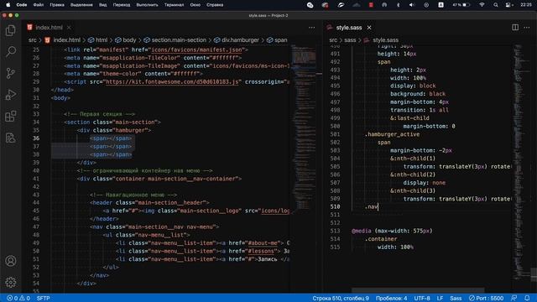
Task: Click the Port : 5500 Live Server button
Action: pos(486,299)
